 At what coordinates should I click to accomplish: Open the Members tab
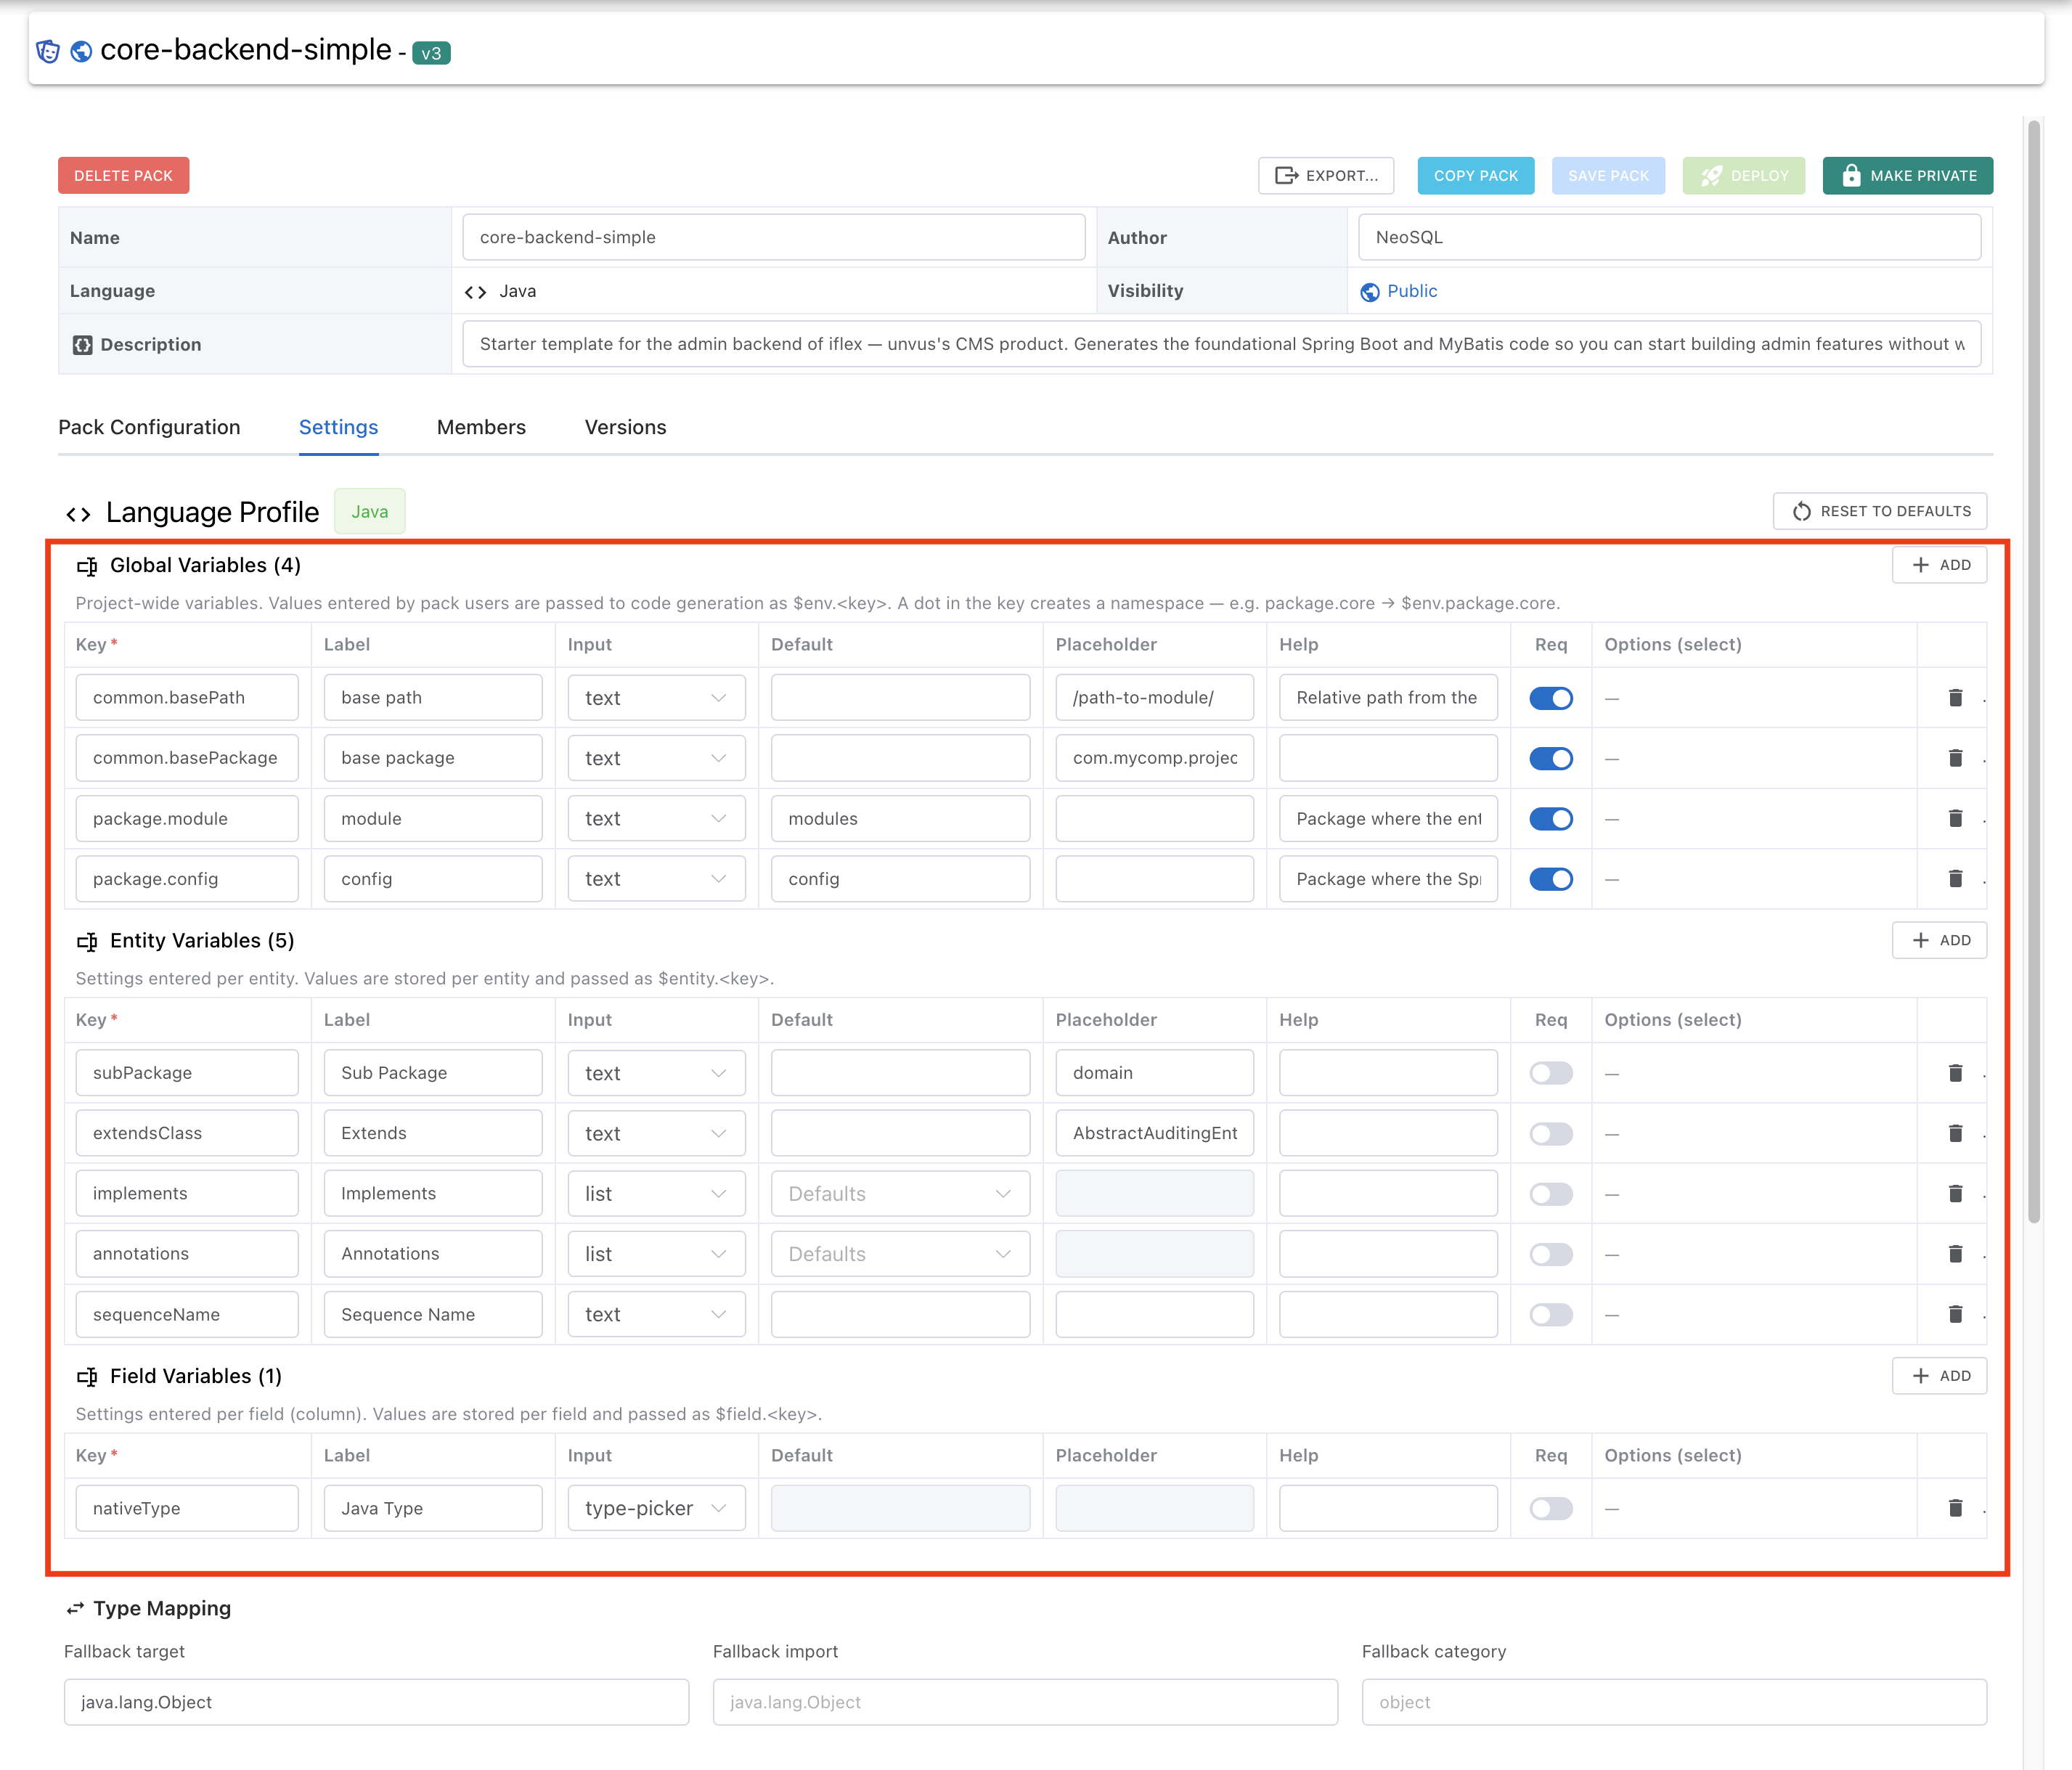pyautogui.click(x=481, y=427)
